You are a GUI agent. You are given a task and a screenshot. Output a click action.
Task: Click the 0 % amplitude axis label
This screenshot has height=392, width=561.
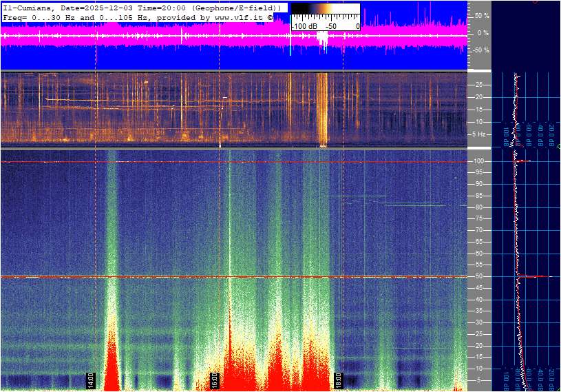pyautogui.click(x=483, y=32)
